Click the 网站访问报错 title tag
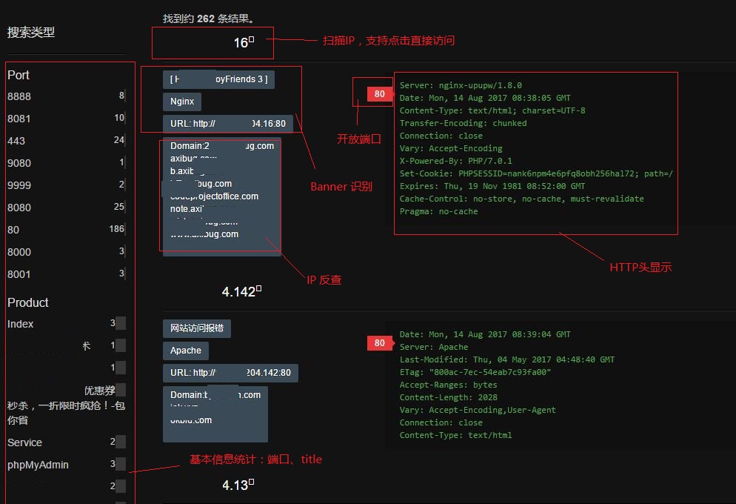 [x=196, y=328]
